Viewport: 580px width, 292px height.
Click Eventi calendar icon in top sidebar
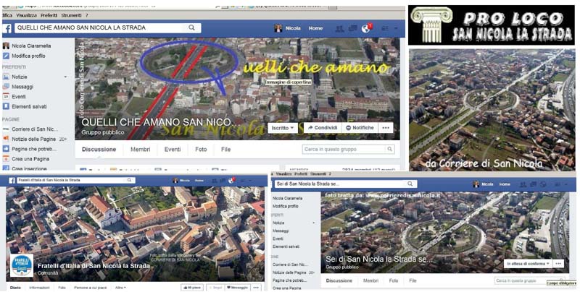[6, 97]
